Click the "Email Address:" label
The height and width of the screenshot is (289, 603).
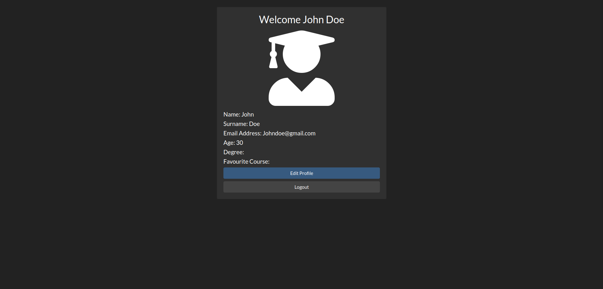[x=242, y=134]
